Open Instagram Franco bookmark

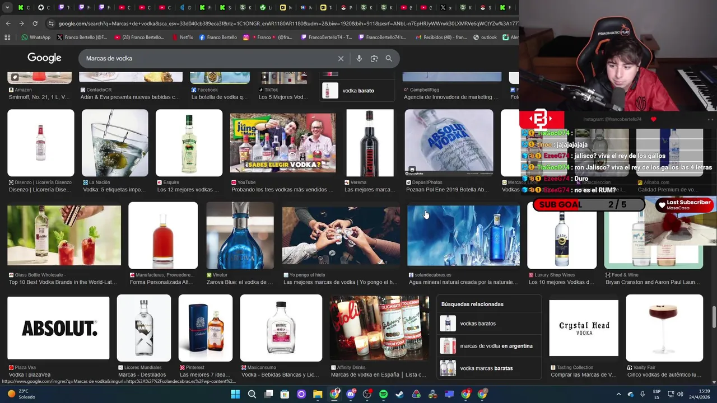[268, 38]
